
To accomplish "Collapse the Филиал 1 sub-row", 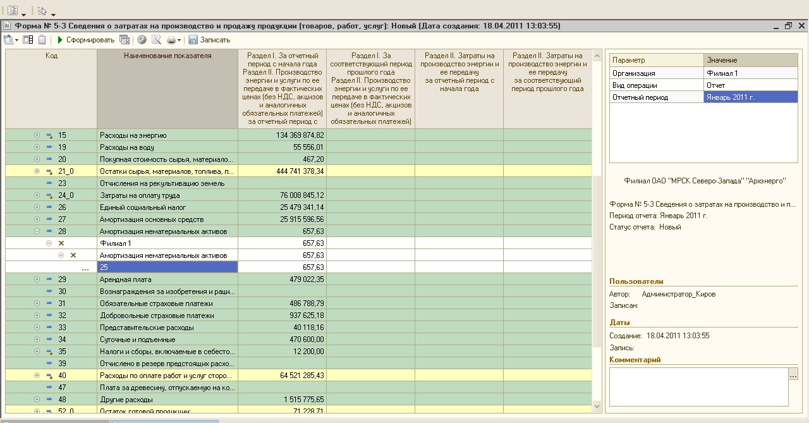I will [49, 243].
